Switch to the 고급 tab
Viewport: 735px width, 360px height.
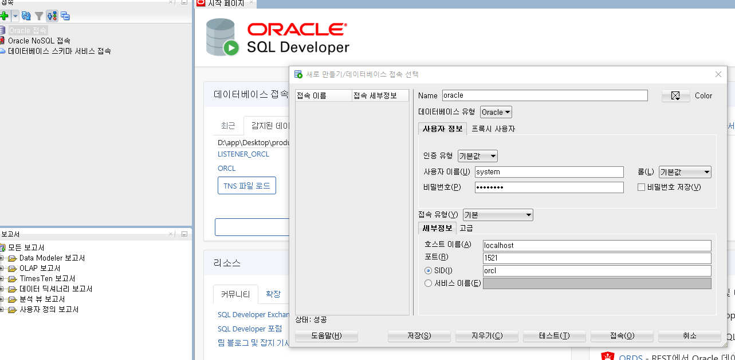(x=466, y=228)
